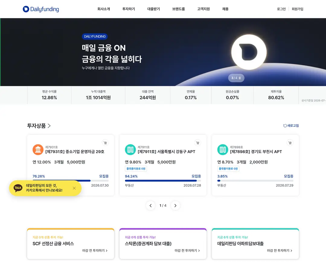326x265 pixels.
Task: Click the KakaoTalk TALK icon
Action: (x=18, y=188)
